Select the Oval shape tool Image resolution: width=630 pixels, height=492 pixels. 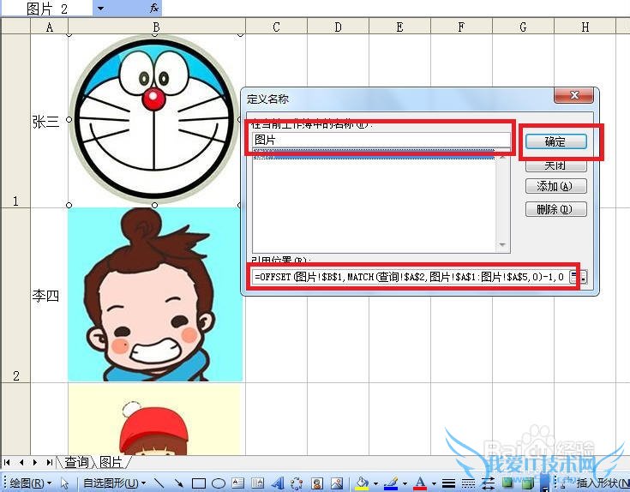[219, 483]
